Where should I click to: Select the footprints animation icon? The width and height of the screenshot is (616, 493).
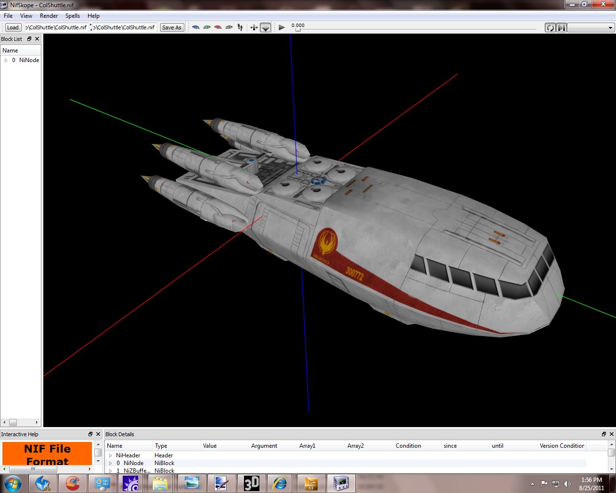point(240,27)
